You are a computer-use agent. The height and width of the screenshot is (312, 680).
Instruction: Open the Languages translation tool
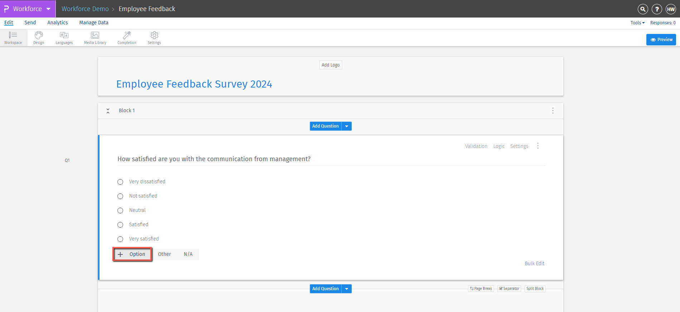pyautogui.click(x=64, y=38)
